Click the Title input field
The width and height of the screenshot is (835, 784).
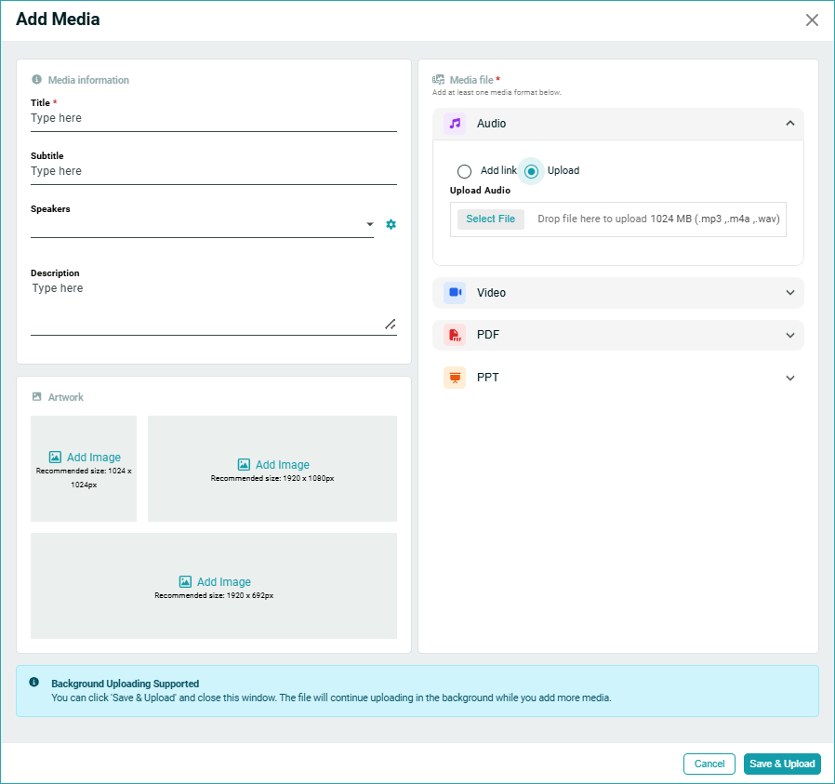(x=213, y=119)
